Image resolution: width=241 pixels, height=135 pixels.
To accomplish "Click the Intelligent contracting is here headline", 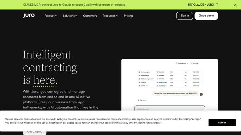I will (50, 67).
